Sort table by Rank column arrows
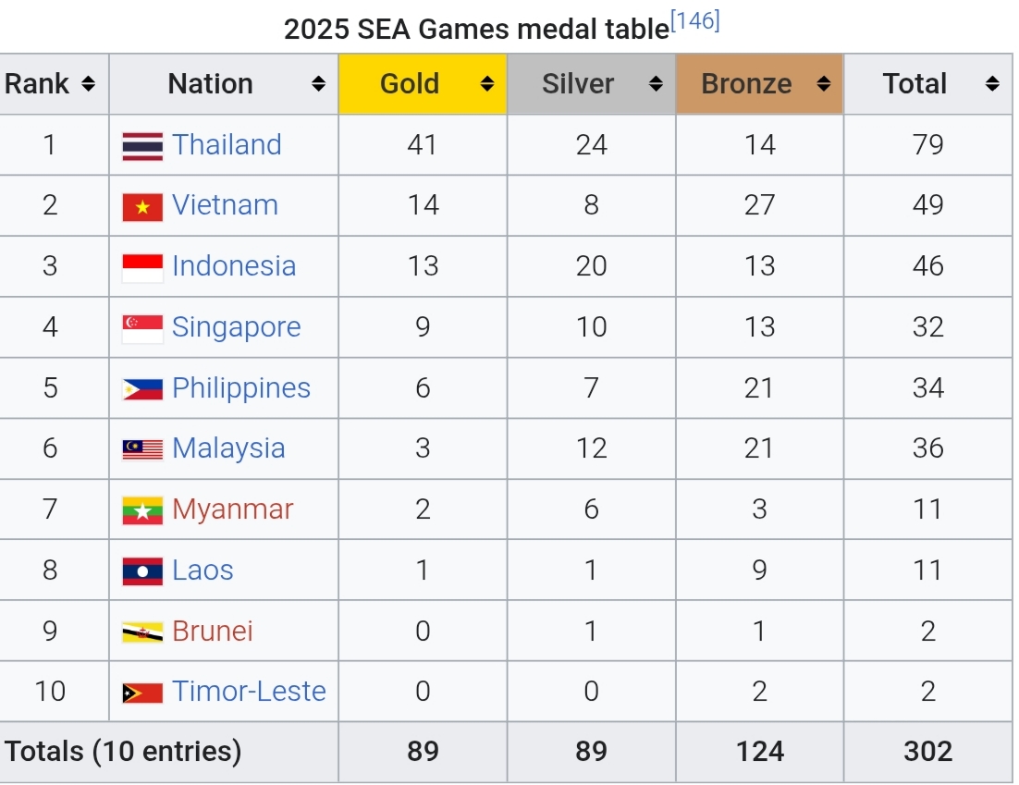The image size is (1019, 785). (89, 84)
